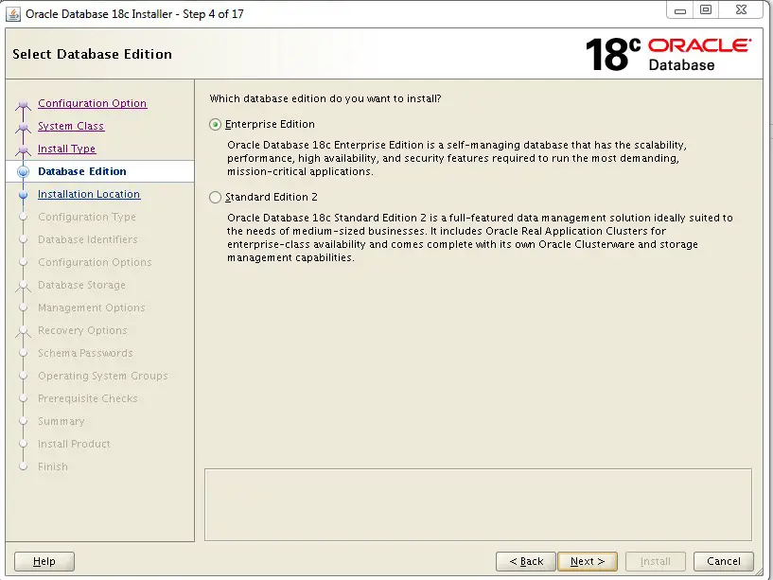773x580 pixels.
Task: Cancel the installer
Action: click(x=723, y=561)
